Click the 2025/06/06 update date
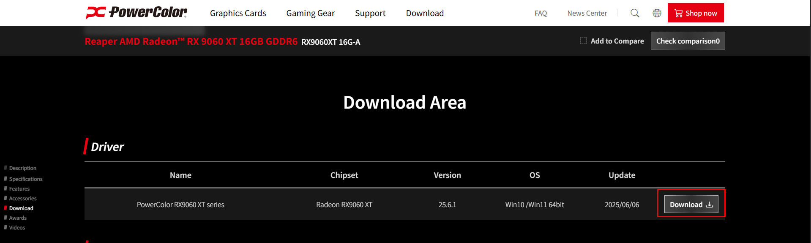The width and height of the screenshot is (811, 243). 622,205
